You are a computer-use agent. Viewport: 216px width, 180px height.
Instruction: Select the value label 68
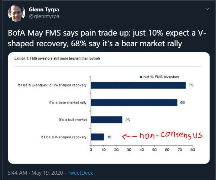pyautogui.click(x=183, y=102)
